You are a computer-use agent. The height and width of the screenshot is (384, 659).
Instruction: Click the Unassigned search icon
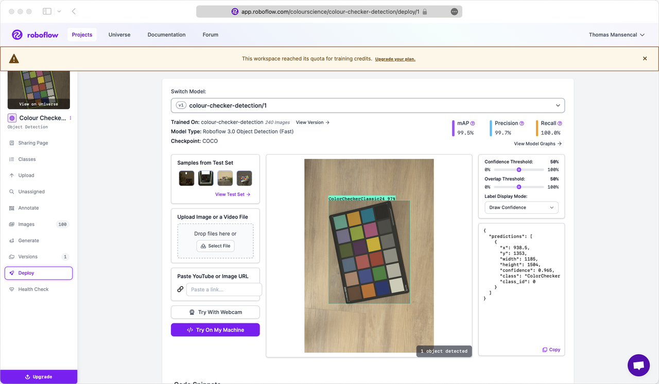pos(12,192)
